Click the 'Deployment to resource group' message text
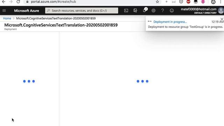The height and width of the screenshot is (126, 224). 185,27
